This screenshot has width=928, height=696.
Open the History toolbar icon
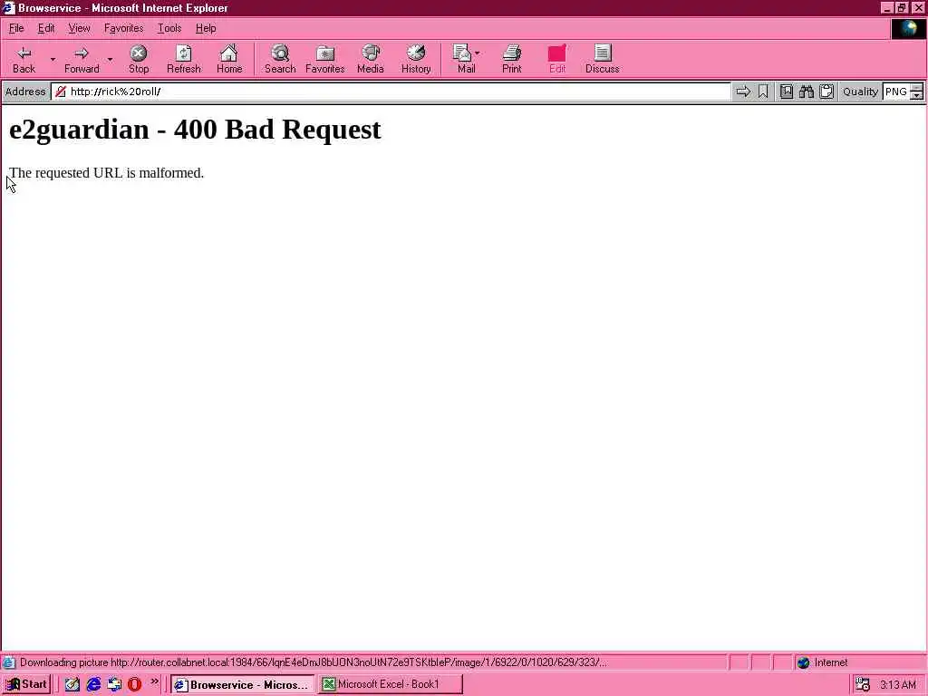(416, 60)
